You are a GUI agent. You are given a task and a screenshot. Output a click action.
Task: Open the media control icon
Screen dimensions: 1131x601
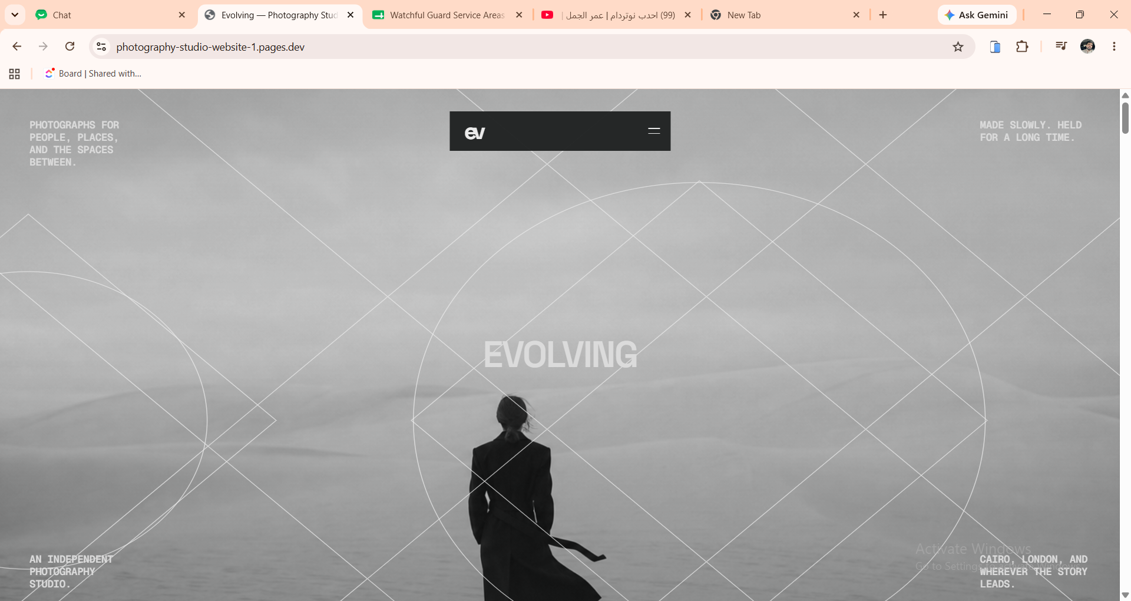(1061, 47)
